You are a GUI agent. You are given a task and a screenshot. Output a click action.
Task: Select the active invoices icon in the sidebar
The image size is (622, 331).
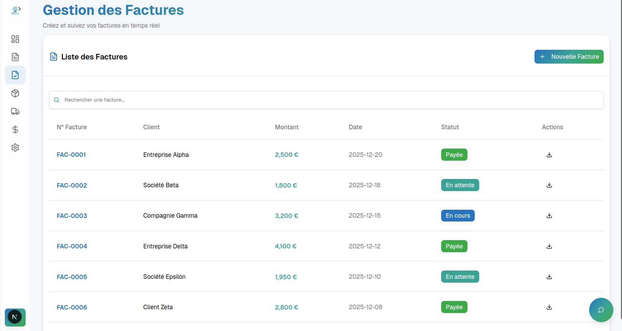(15, 75)
